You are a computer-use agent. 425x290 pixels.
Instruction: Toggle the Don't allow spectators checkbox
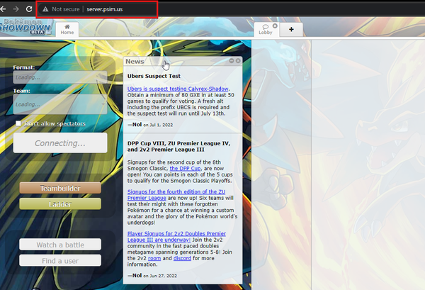[x=18, y=123]
